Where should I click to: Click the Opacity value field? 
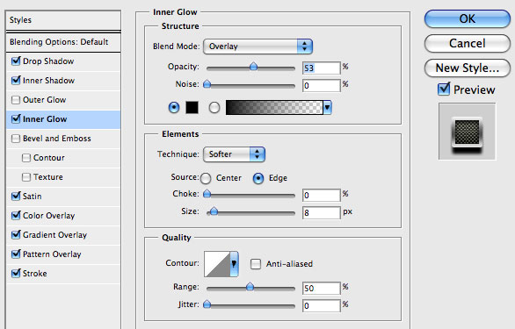coord(322,68)
